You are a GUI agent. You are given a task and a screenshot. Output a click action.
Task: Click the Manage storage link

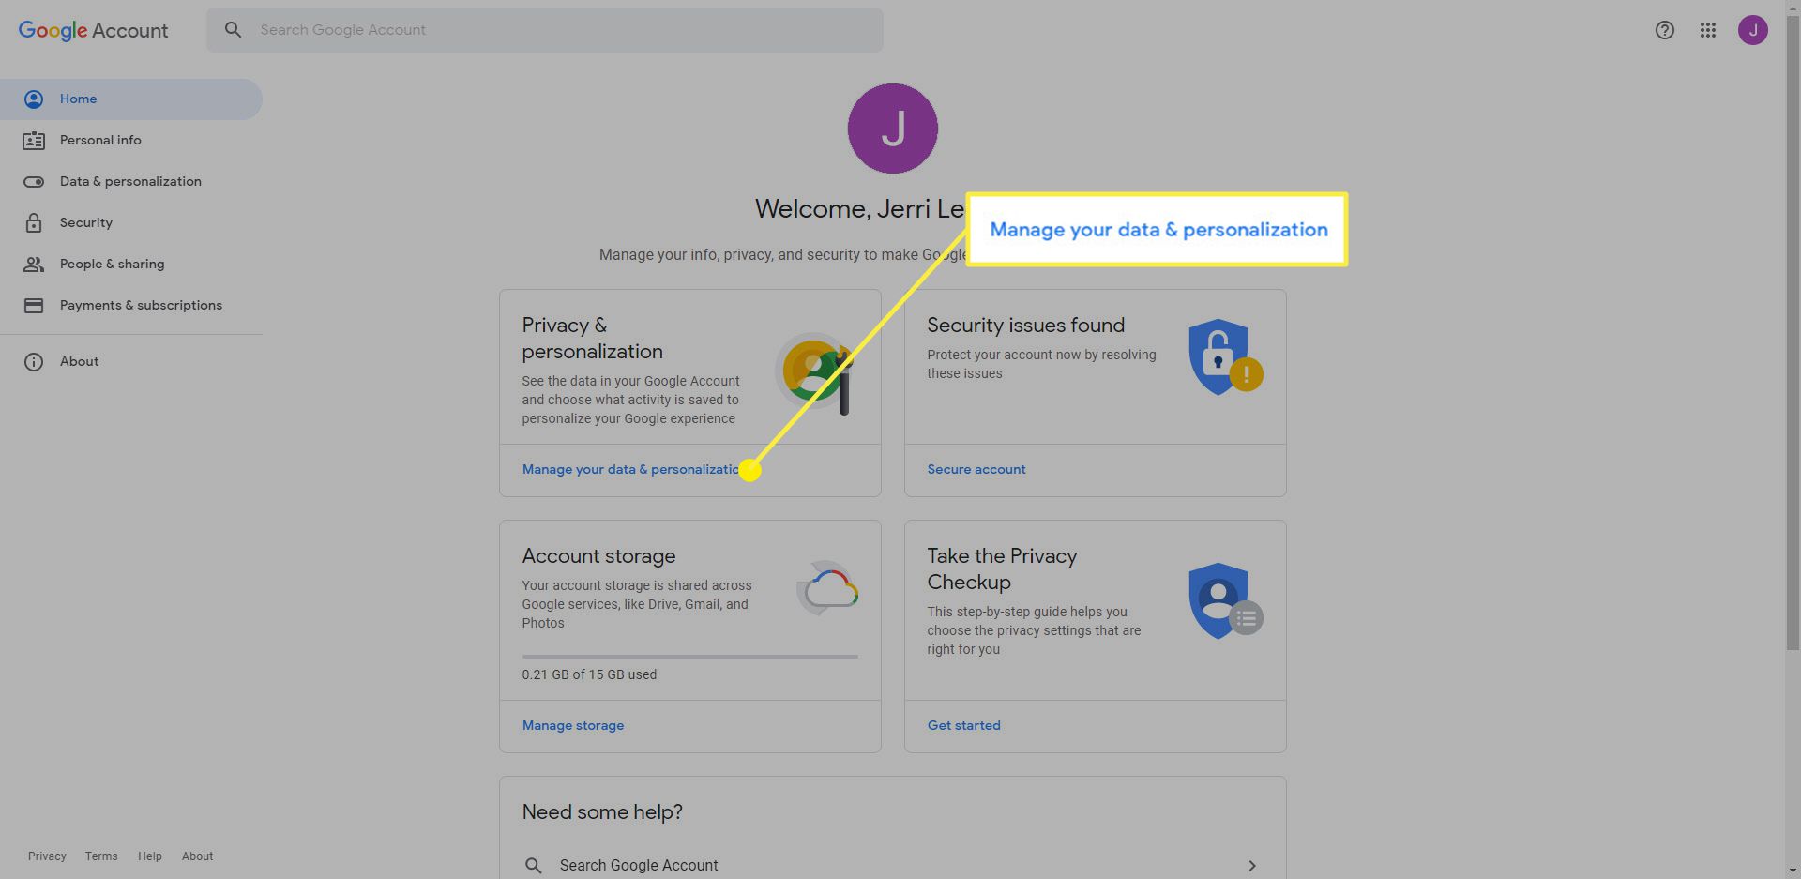coord(573,725)
